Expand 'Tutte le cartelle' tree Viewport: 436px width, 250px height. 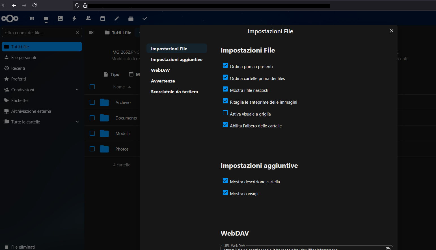(77, 122)
